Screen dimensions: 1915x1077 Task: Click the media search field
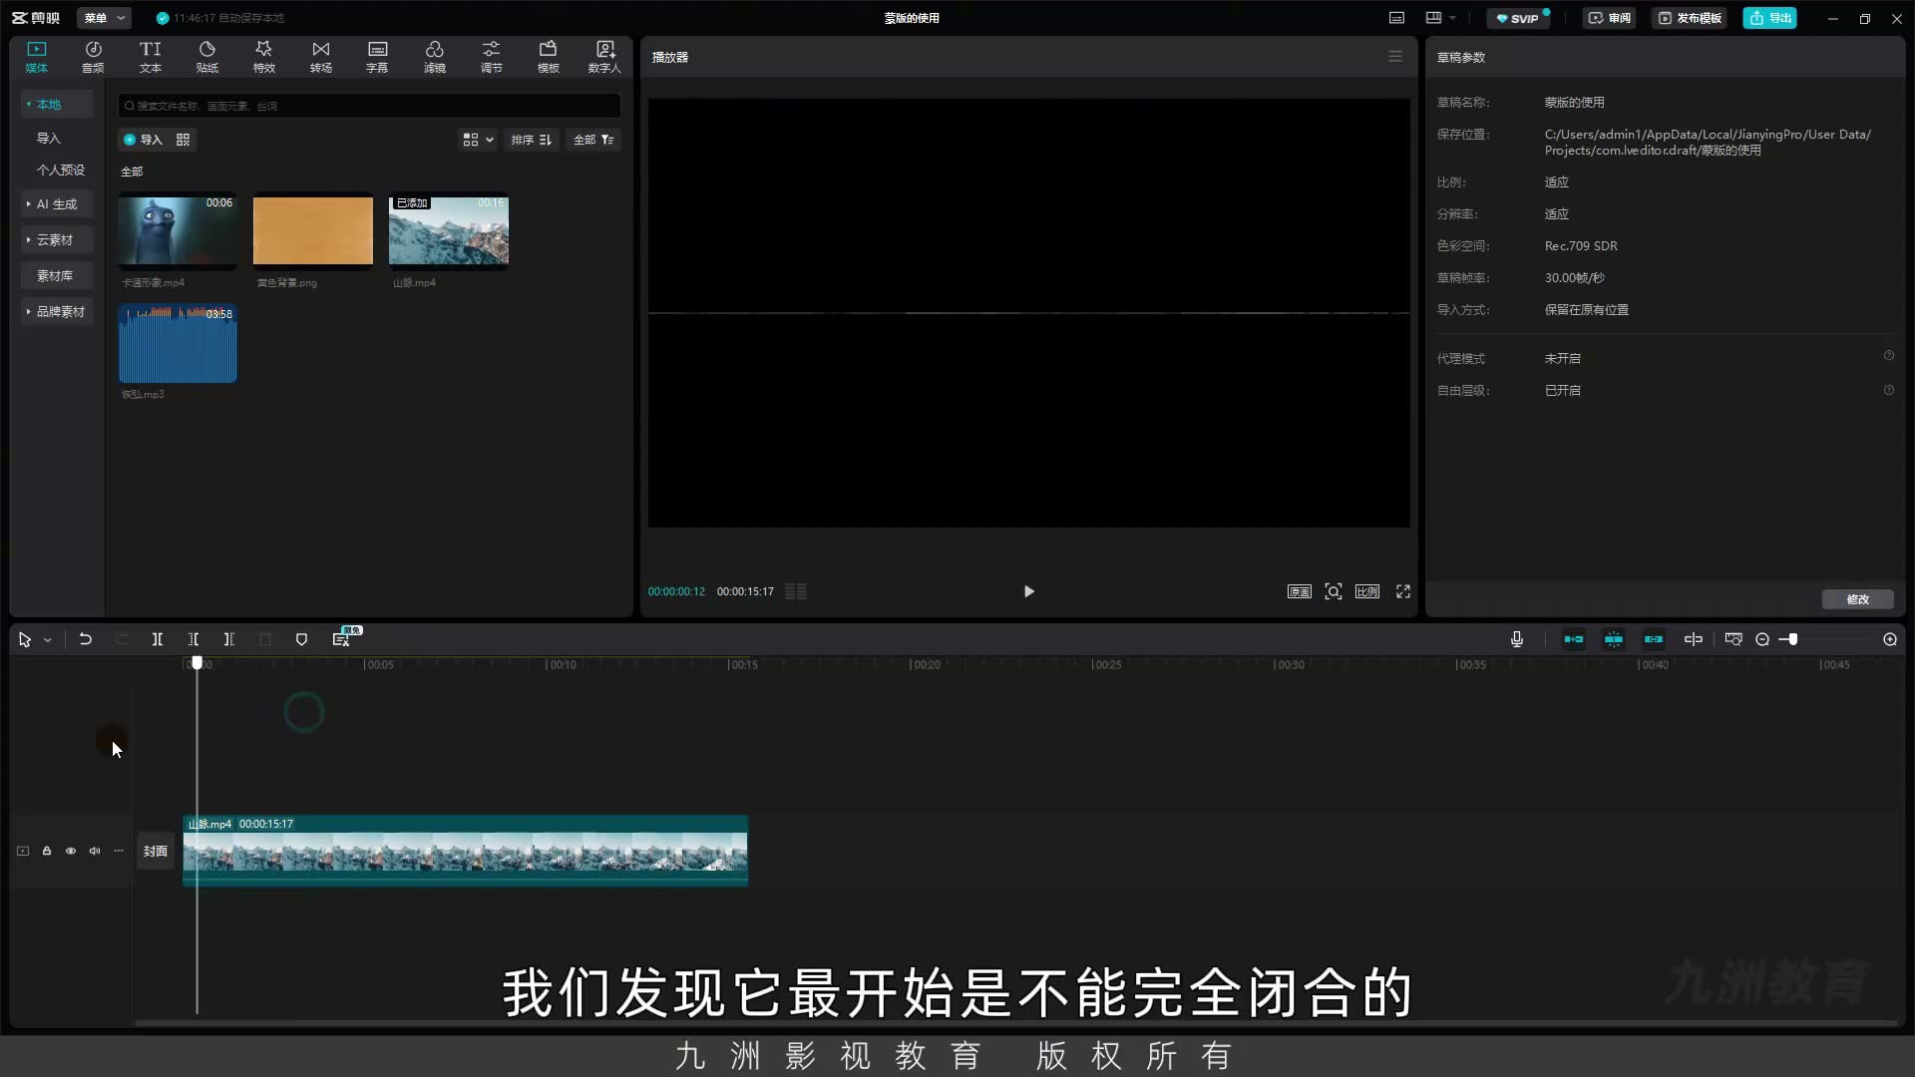pos(369,106)
